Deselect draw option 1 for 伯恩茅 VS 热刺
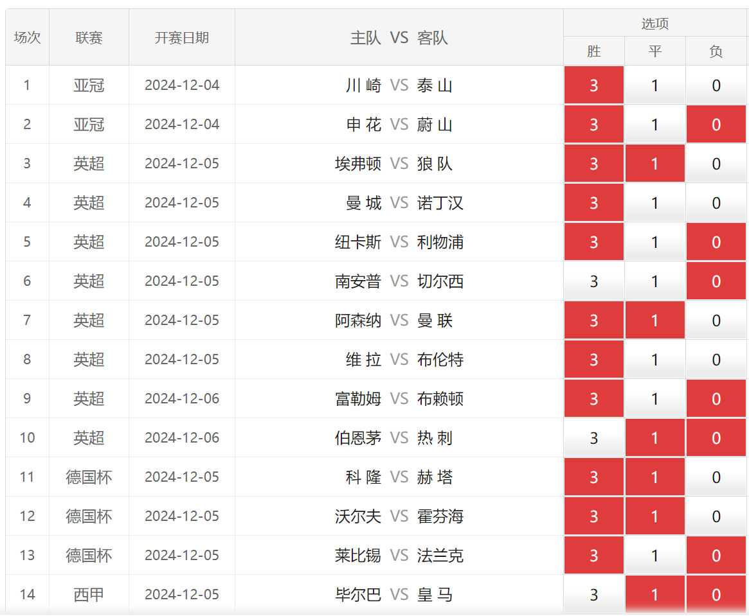This screenshot has height=616, width=749. (x=655, y=437)
